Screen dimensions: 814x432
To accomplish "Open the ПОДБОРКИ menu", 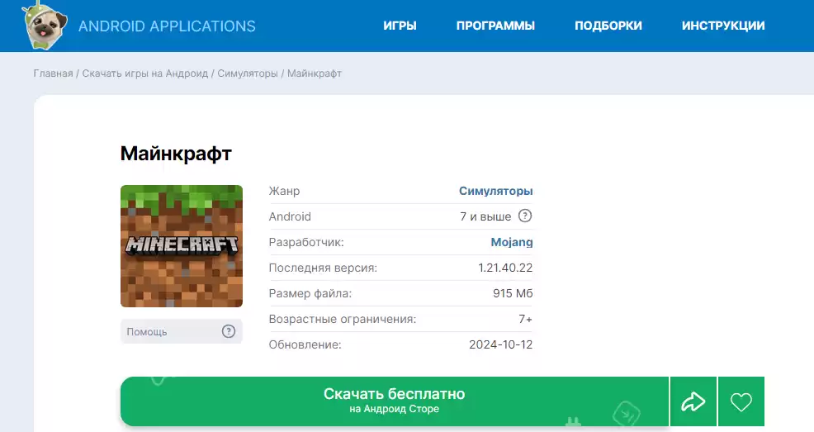I will [x=608, y=26].
